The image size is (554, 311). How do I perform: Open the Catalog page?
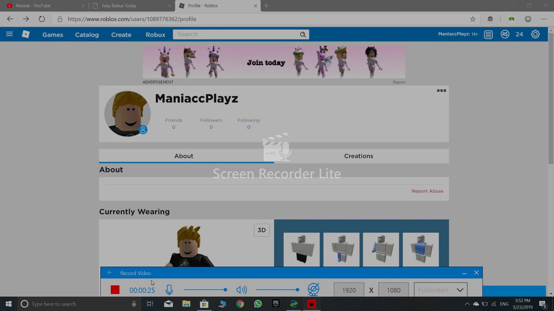tap(87, 35)
